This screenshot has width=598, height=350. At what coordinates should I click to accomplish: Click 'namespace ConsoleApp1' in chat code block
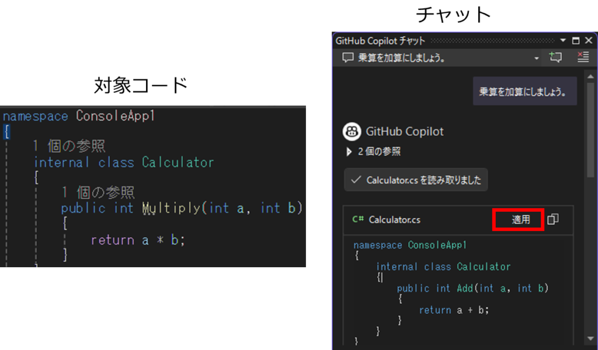[x=410, y=245]
